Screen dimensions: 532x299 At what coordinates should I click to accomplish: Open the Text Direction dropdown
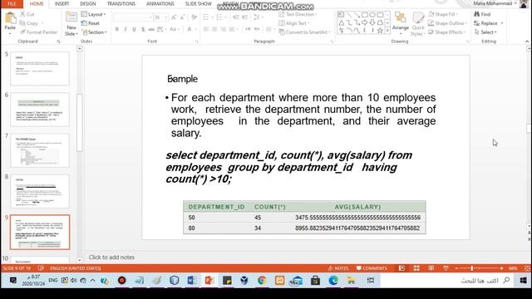[x=298, y=14]
